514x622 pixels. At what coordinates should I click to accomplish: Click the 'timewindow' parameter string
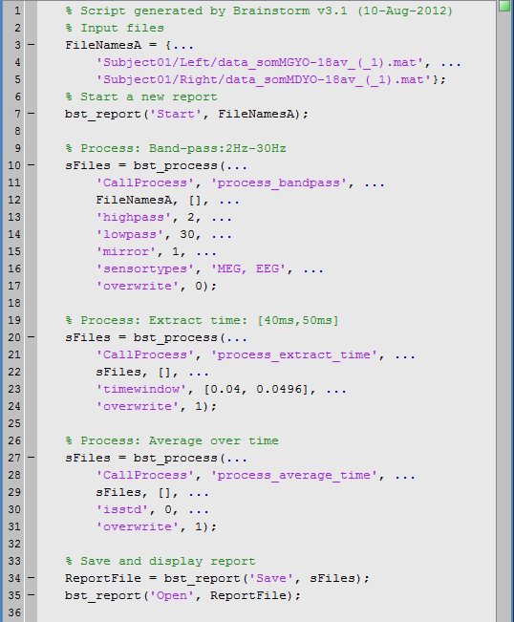click(x=141, y=389)
